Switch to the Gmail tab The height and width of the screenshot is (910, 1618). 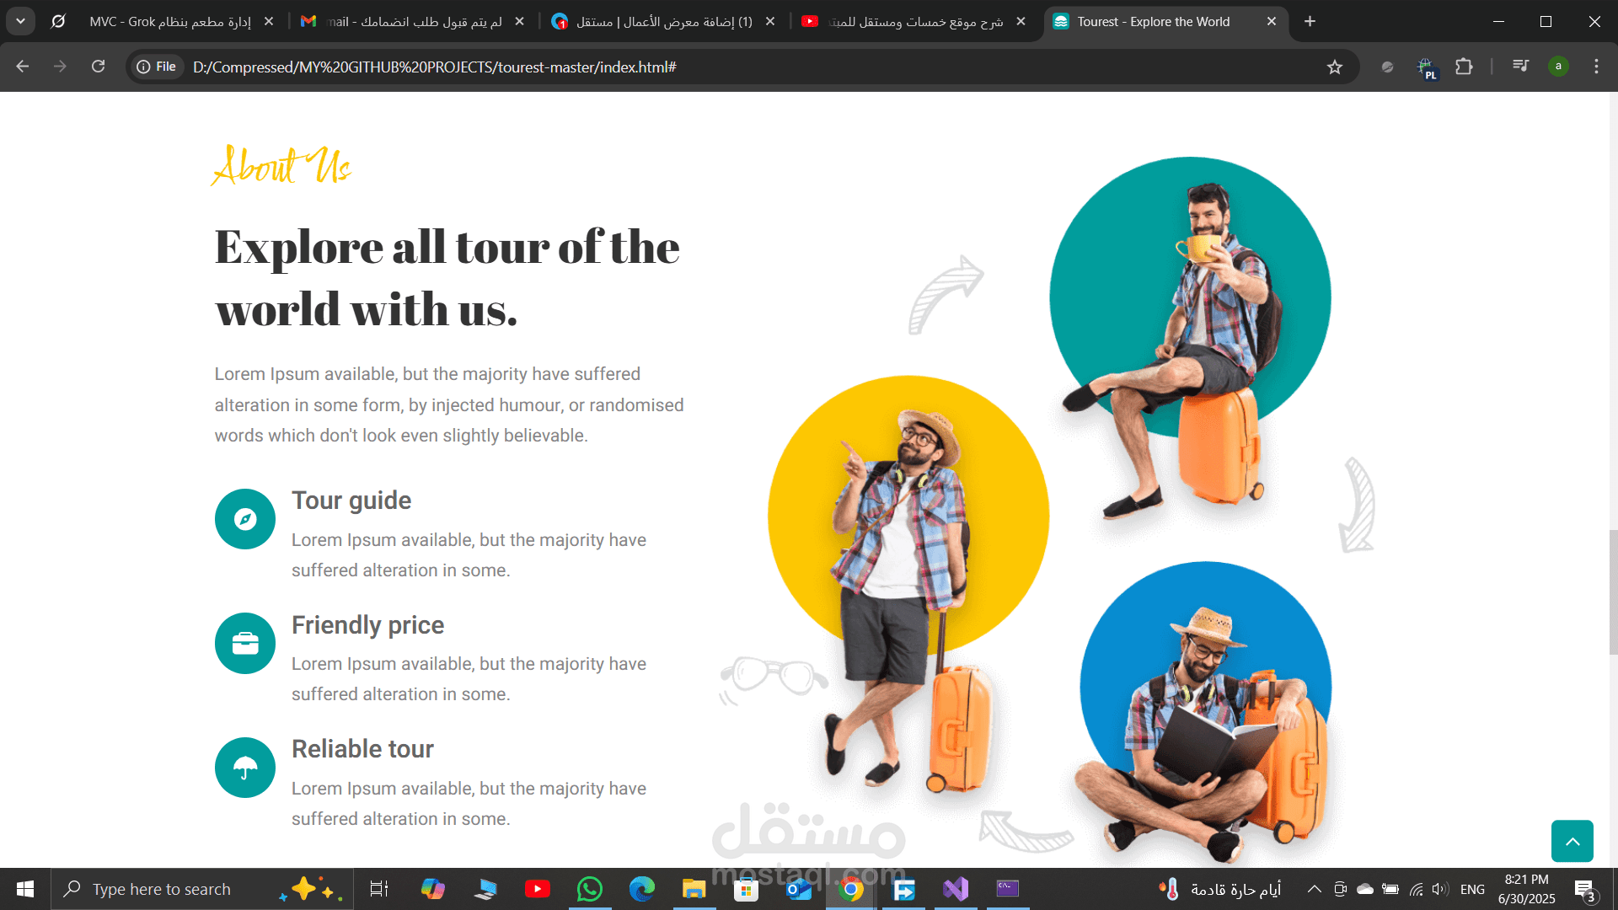click(413, 21)
